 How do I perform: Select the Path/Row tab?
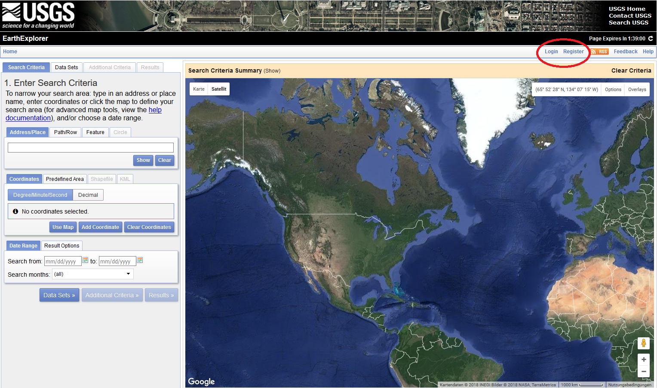click(65, 132)
